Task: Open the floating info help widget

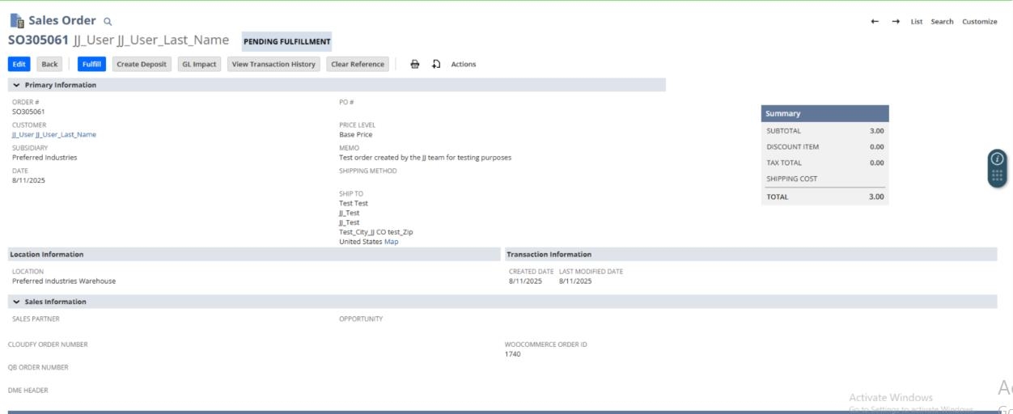Action: click(x=997, y=158)
